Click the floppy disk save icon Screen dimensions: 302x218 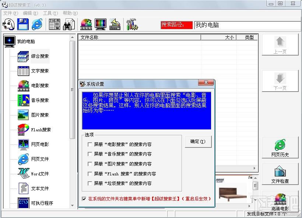pyautogui.click(x=23, y=24)
